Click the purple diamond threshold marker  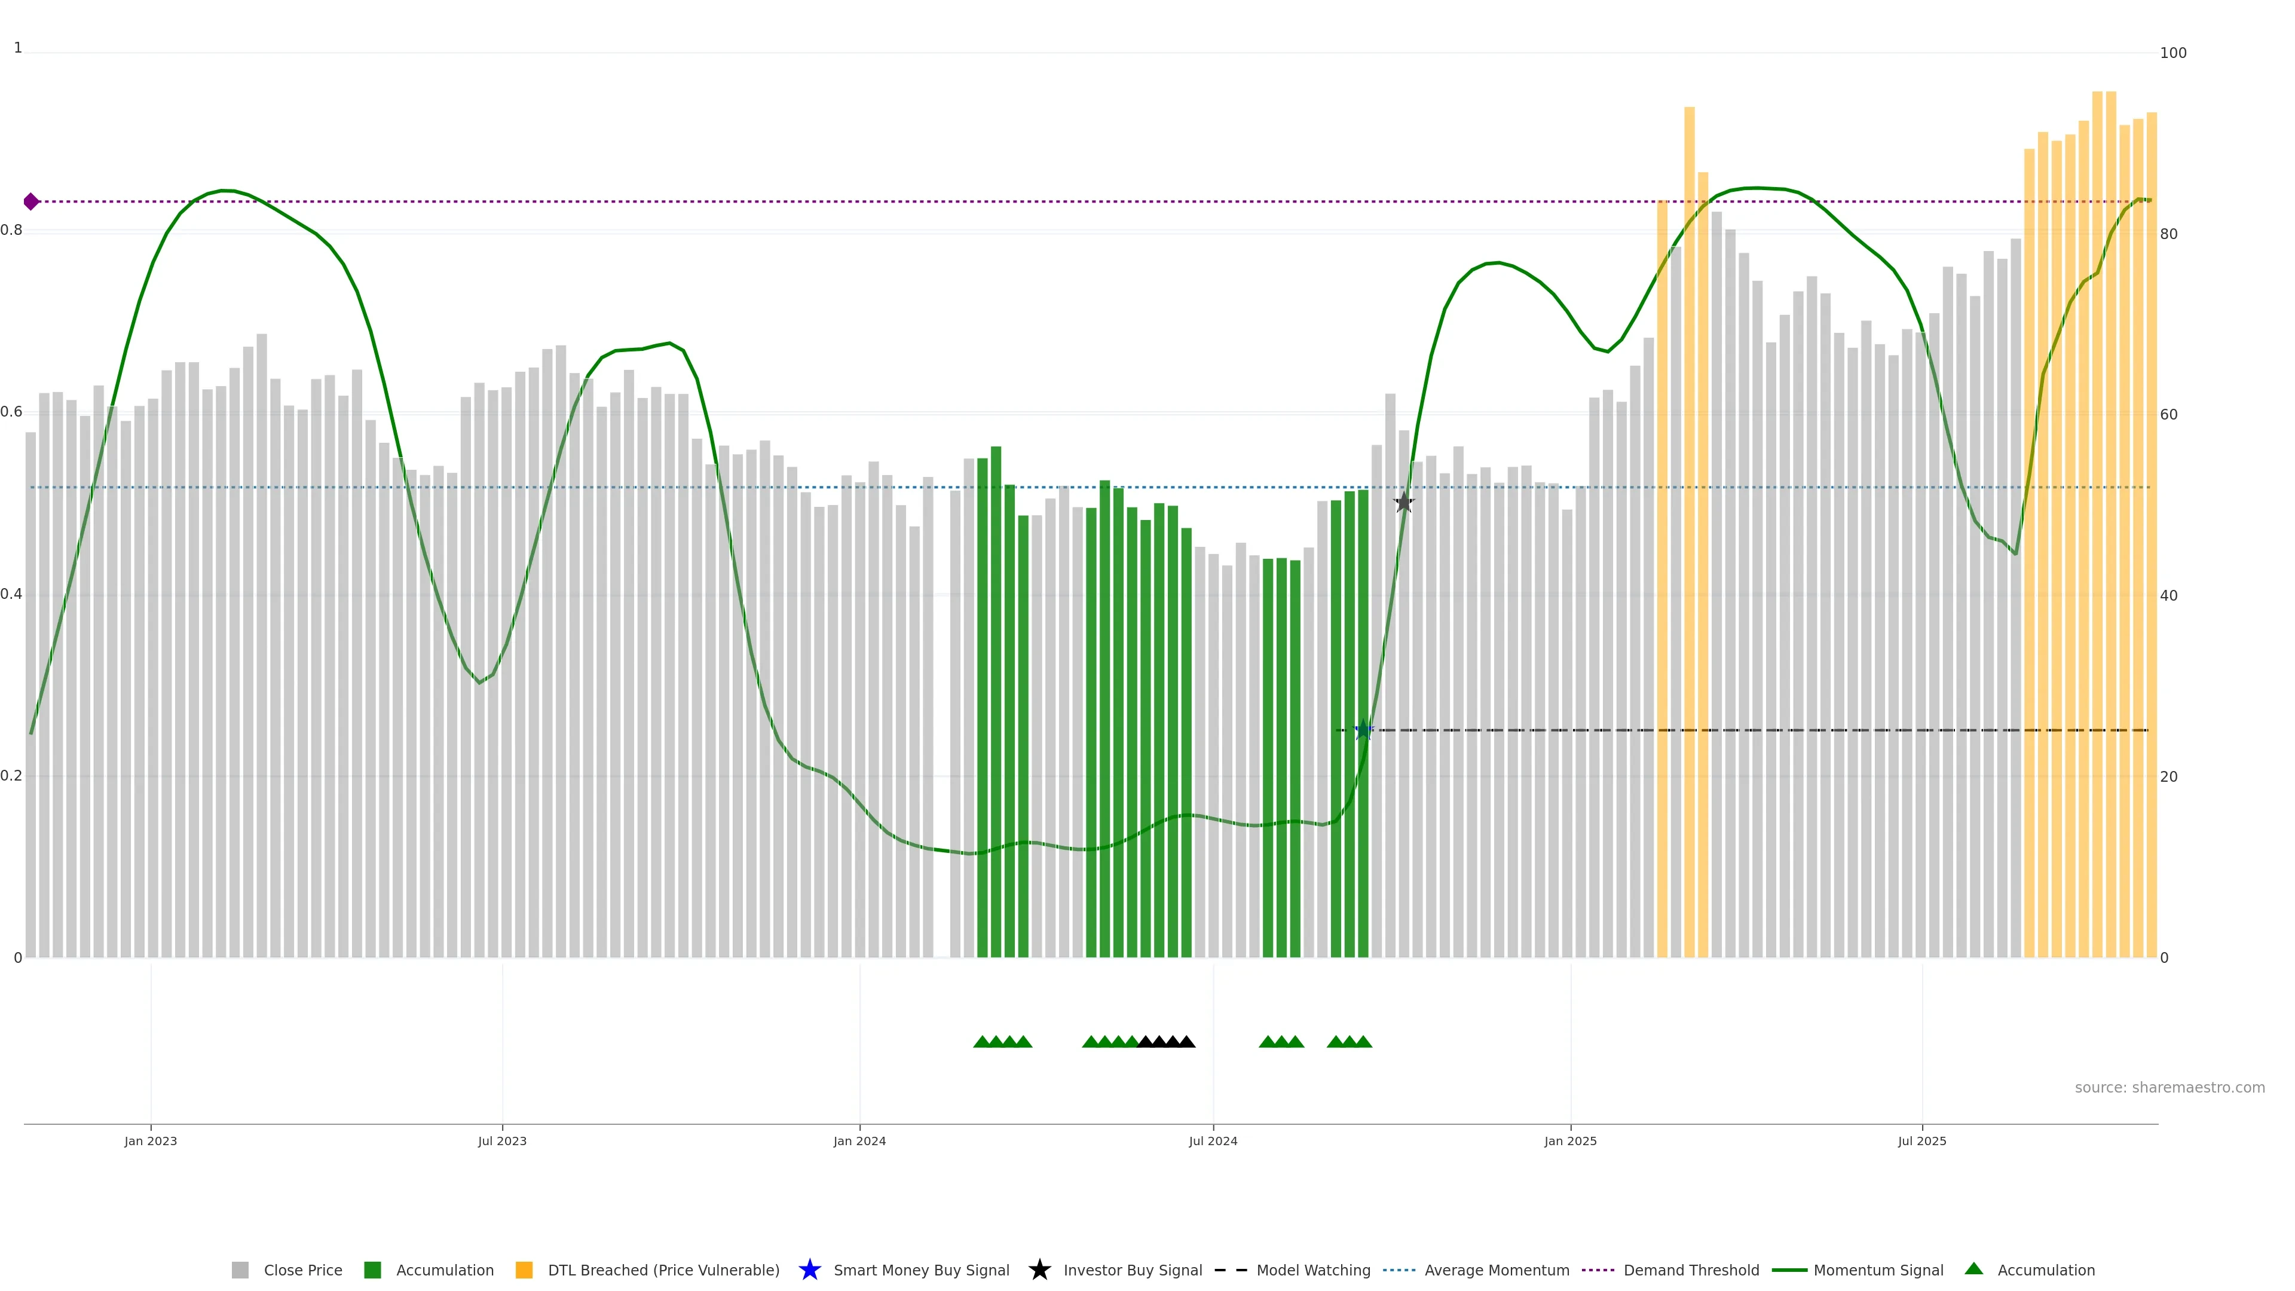[31, 201]
